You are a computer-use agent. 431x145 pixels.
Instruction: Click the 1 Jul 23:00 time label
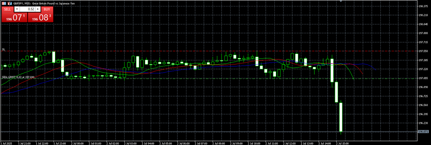60,143
